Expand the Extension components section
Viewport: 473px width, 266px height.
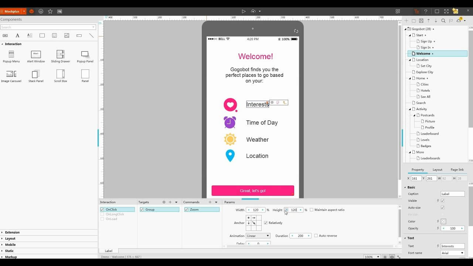click(12, 232)
